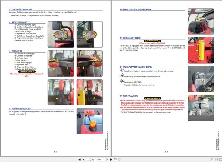Click the Important label under Control Console
The image size is (222, 162).
[152, 98]
